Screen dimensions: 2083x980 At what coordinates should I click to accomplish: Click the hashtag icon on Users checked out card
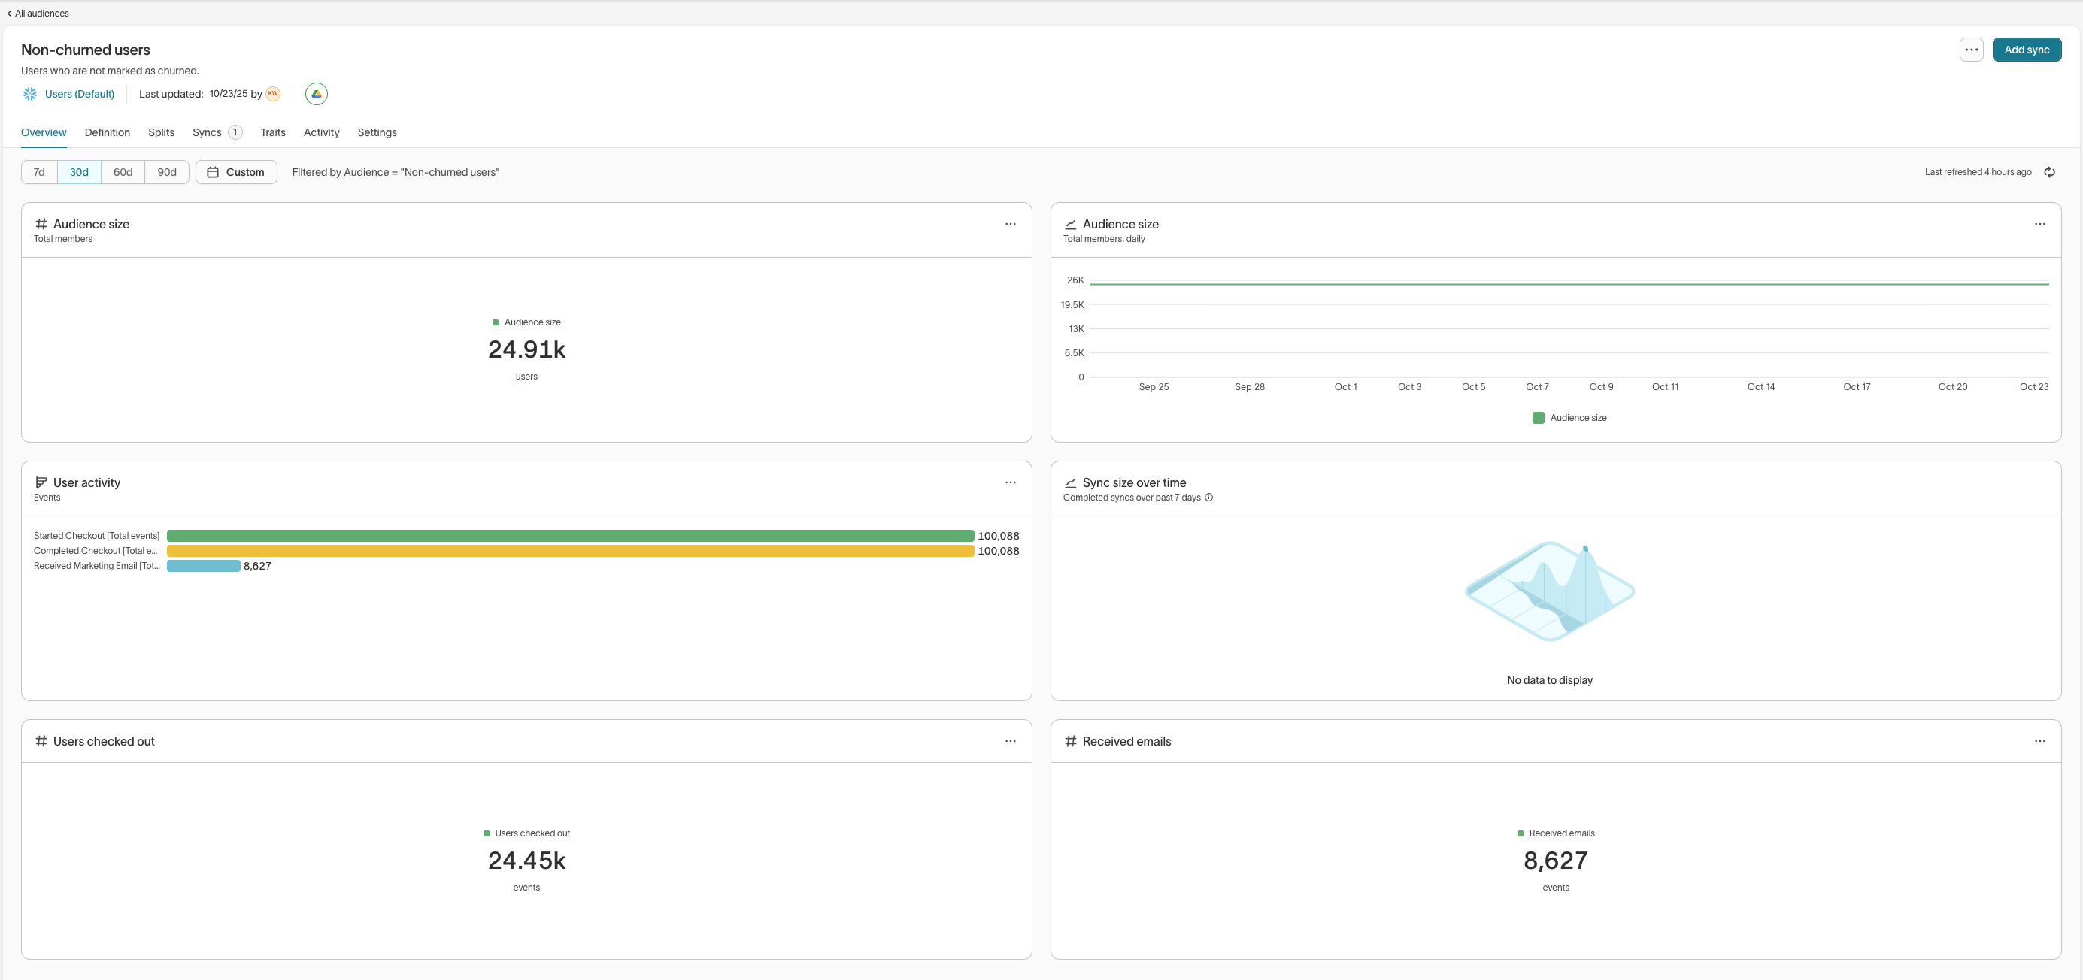click(x=42, y=741)
